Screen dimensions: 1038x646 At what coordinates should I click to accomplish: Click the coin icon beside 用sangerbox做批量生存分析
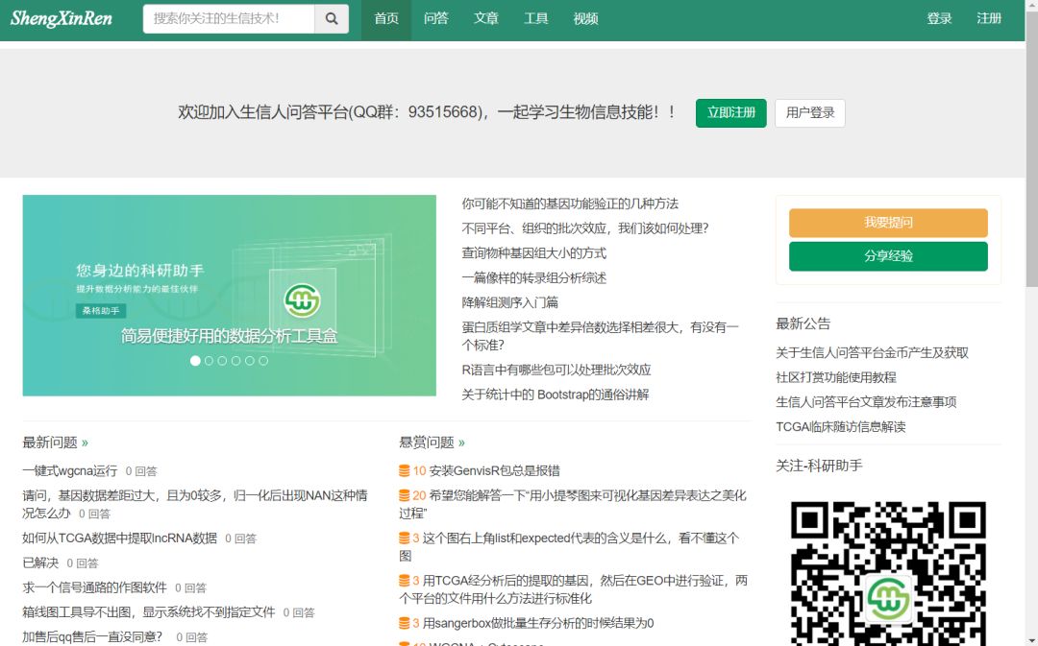(404, 623)
